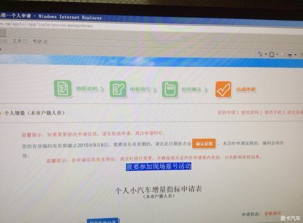Click the 个人小汽车增量指标申请表 title
Screen dimensions: 303x223
coord(159,190)
